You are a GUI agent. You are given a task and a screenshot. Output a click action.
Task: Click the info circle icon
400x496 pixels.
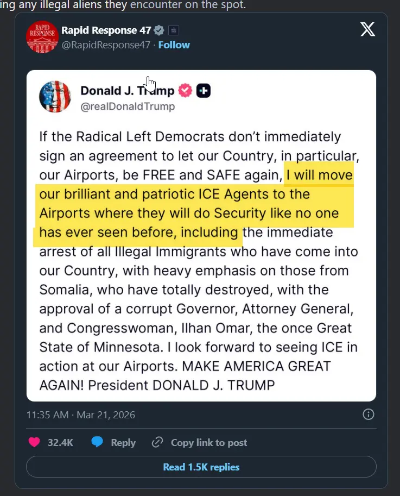[x=368, y=415]
